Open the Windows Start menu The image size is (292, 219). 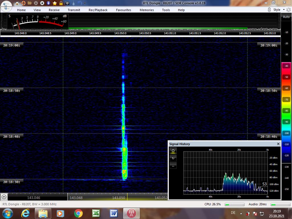(x=8, y=213)
